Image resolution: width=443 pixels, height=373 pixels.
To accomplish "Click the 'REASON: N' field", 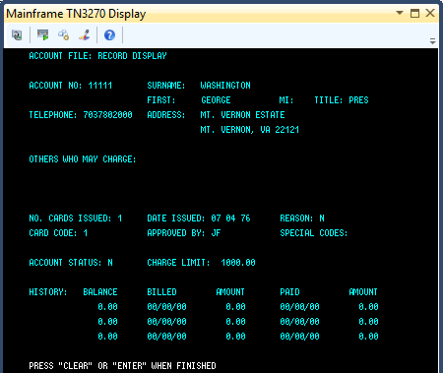I will click(302, 218).
